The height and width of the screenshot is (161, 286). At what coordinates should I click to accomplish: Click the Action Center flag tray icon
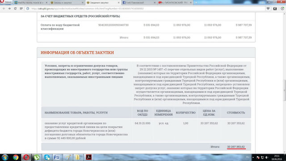tap(258, 157)
